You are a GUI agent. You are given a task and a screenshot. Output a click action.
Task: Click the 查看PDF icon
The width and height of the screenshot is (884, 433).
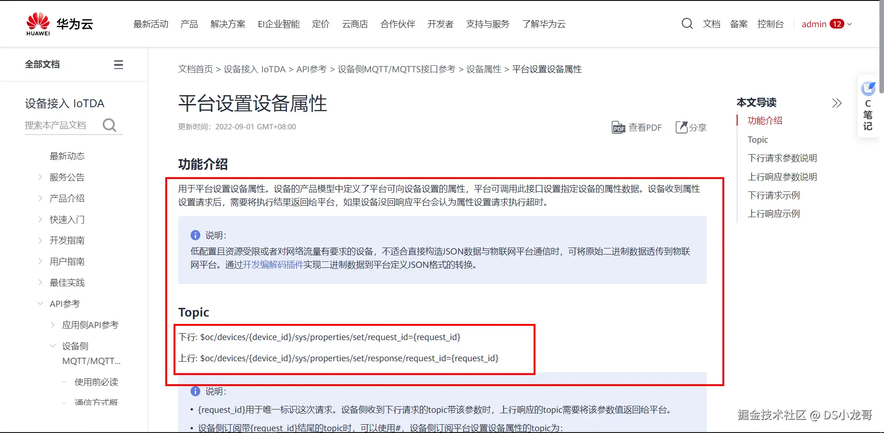tap(618, 127)
